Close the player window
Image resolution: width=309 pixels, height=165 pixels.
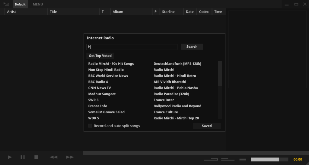305,4
